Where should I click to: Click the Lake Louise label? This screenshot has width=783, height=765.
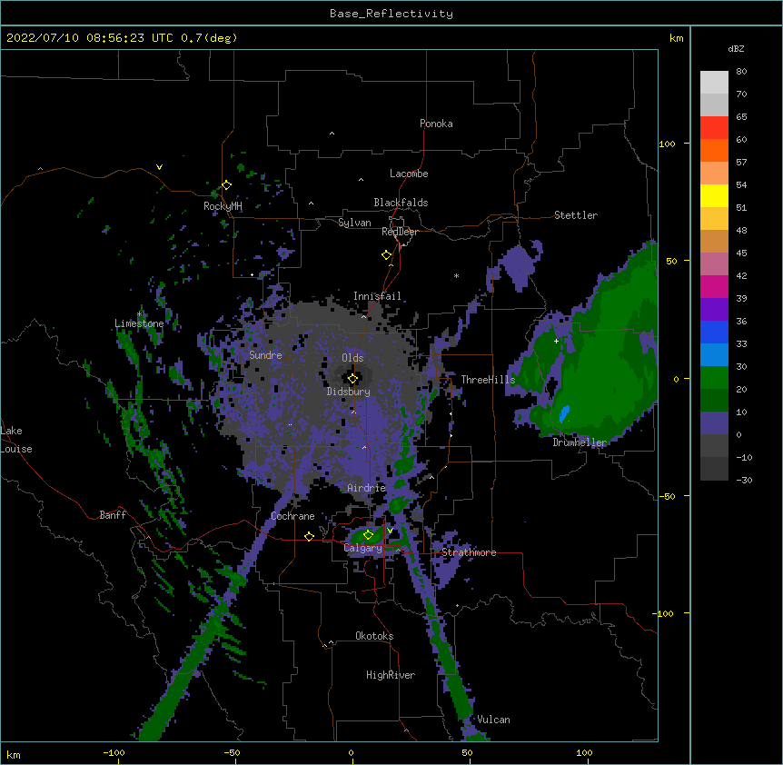[16, 440]
